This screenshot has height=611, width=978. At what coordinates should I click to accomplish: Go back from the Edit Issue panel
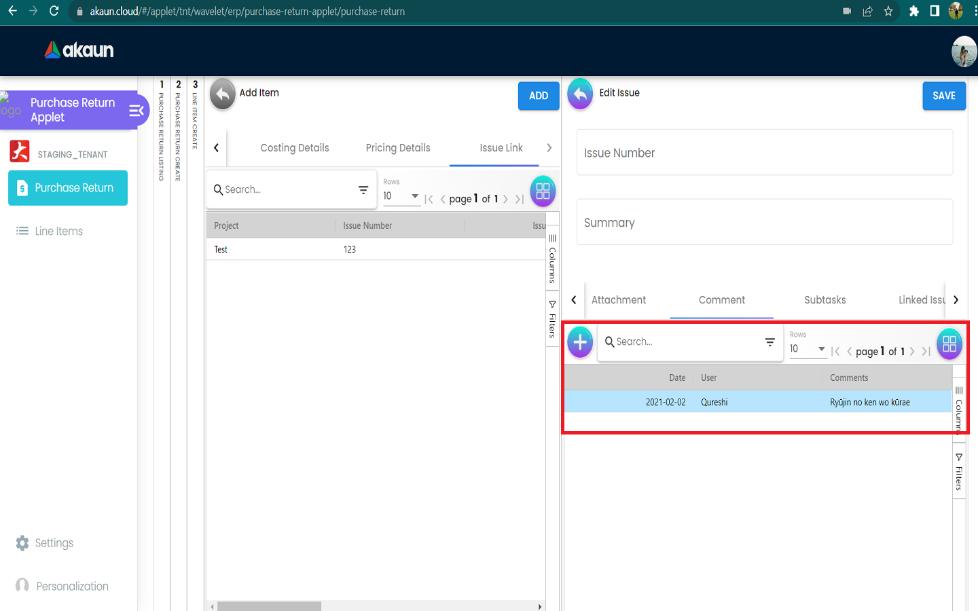pyautogui.click(x=580, y=94)
